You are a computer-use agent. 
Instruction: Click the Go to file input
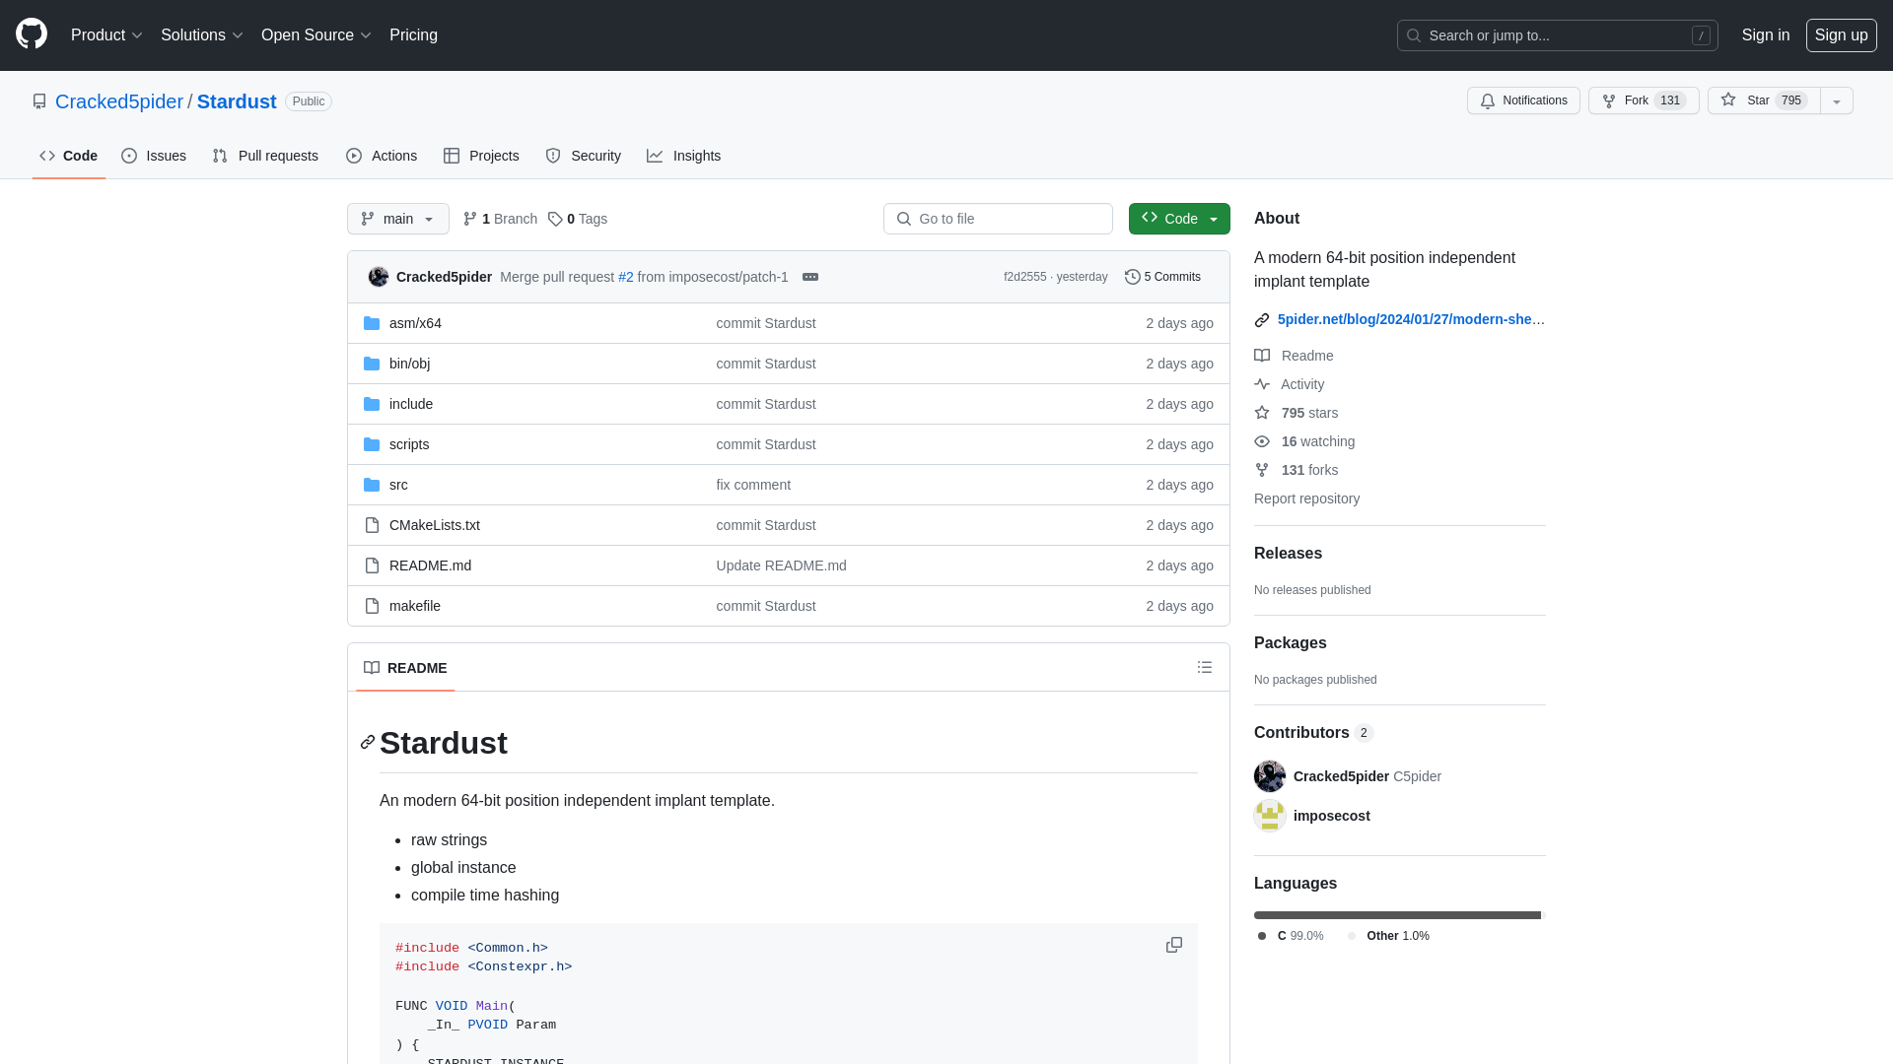(x=998, y=219)
